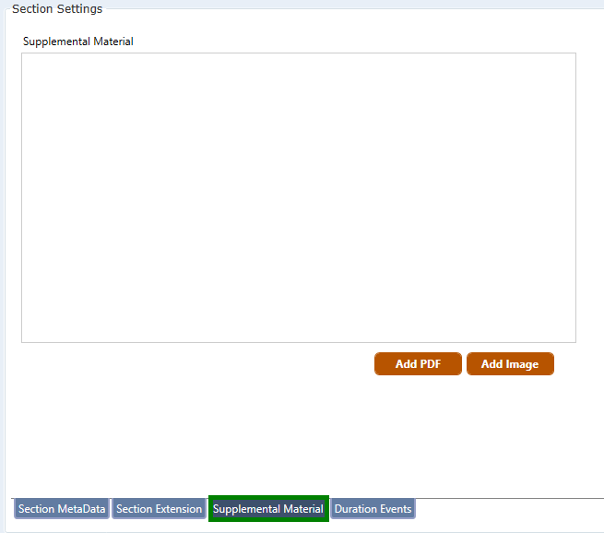The width and height of the screenshot is (604, 533).
Task: Select the Supplemental Material tab
Action: [x=267, y=509]
